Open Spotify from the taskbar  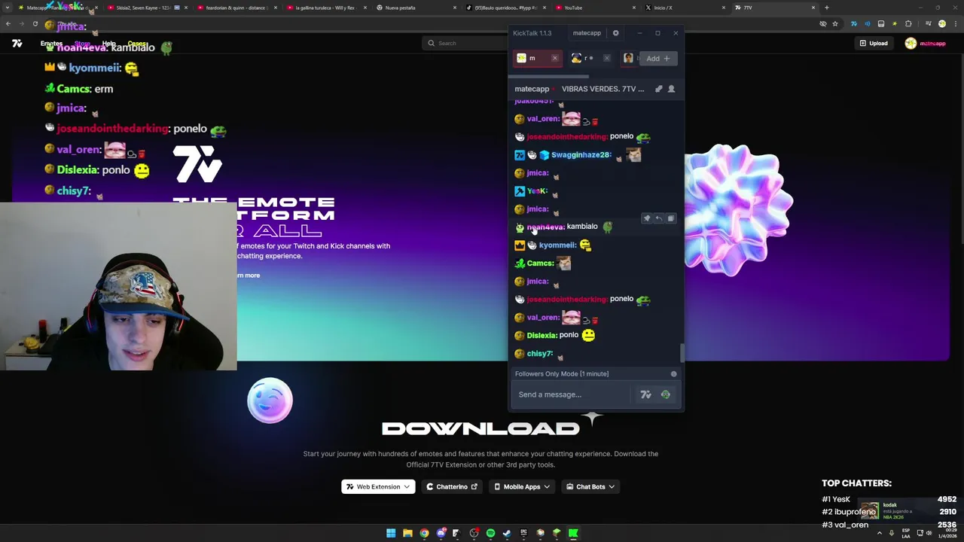[x=490, y=533]
